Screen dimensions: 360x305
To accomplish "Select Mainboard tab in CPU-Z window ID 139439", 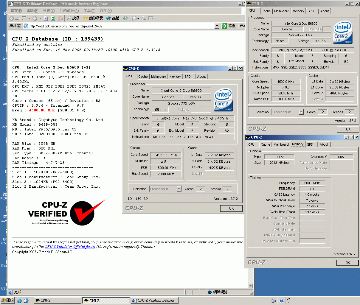I will [x=159, y=77].
